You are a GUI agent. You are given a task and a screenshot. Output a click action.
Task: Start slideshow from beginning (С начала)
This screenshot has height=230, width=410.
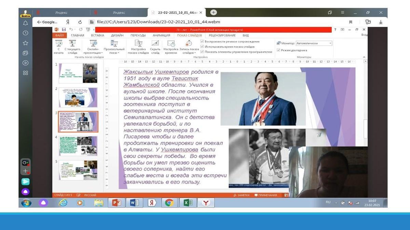click(59, 44)
